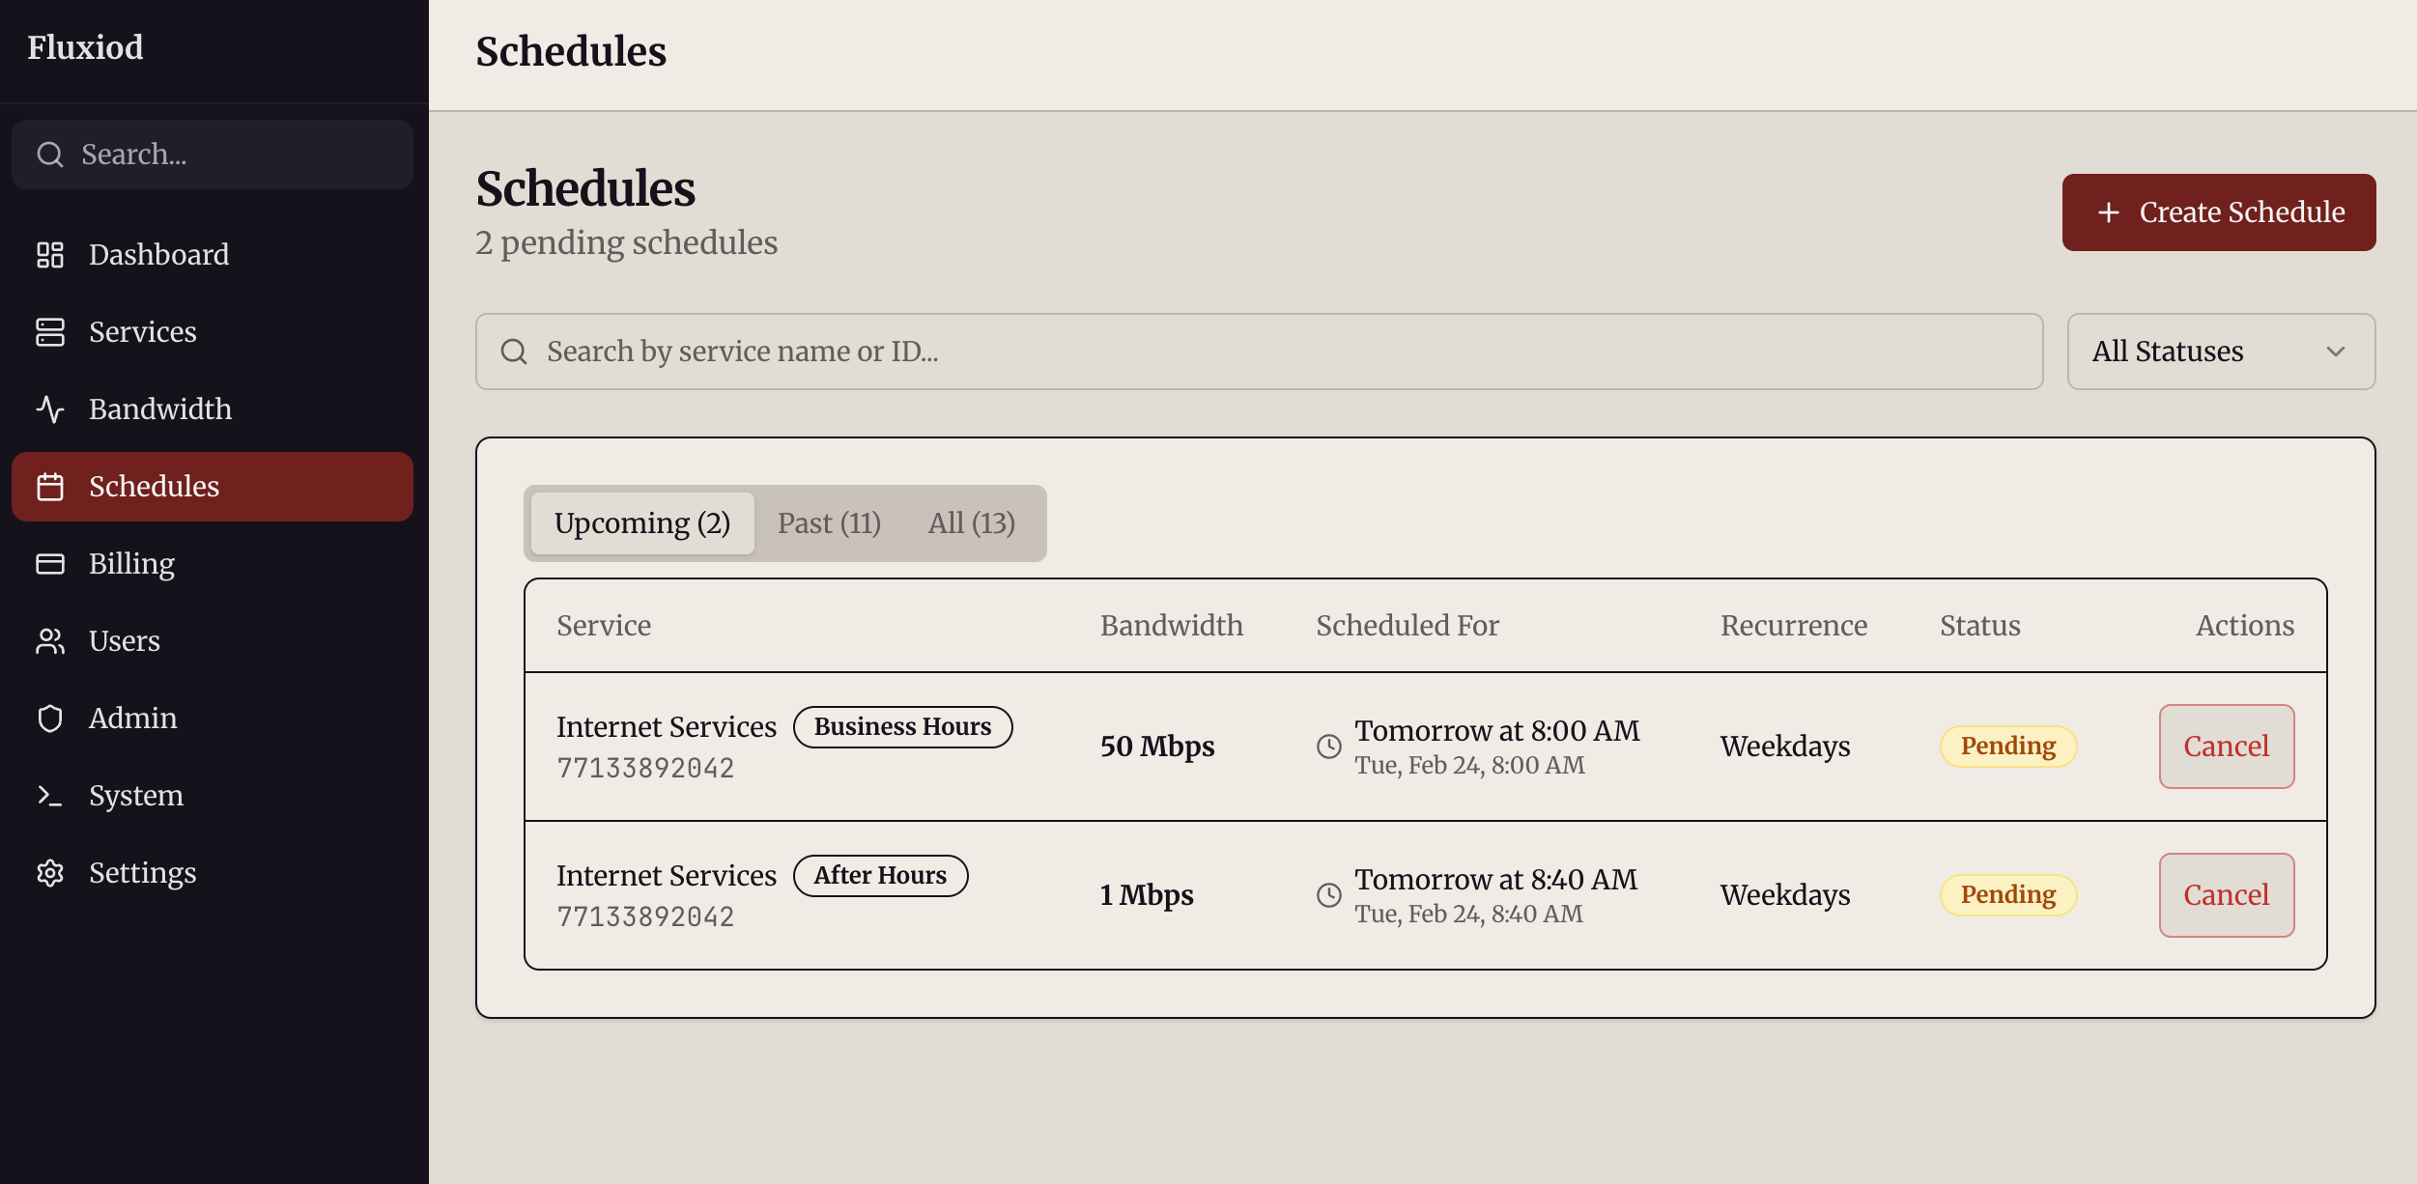2417x1184 pixels.
Task: Open Settings via the gear icon
Action: pos(50,872)
